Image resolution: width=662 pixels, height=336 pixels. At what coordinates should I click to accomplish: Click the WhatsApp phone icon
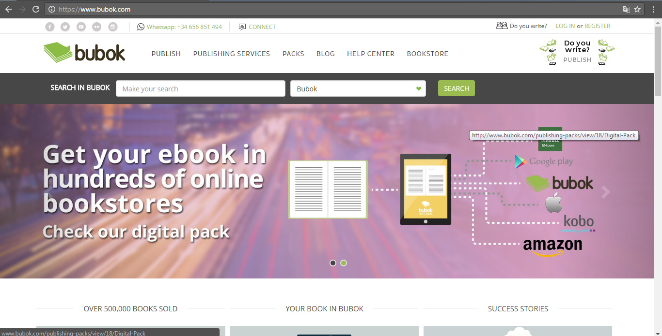(x=141, y=27)
